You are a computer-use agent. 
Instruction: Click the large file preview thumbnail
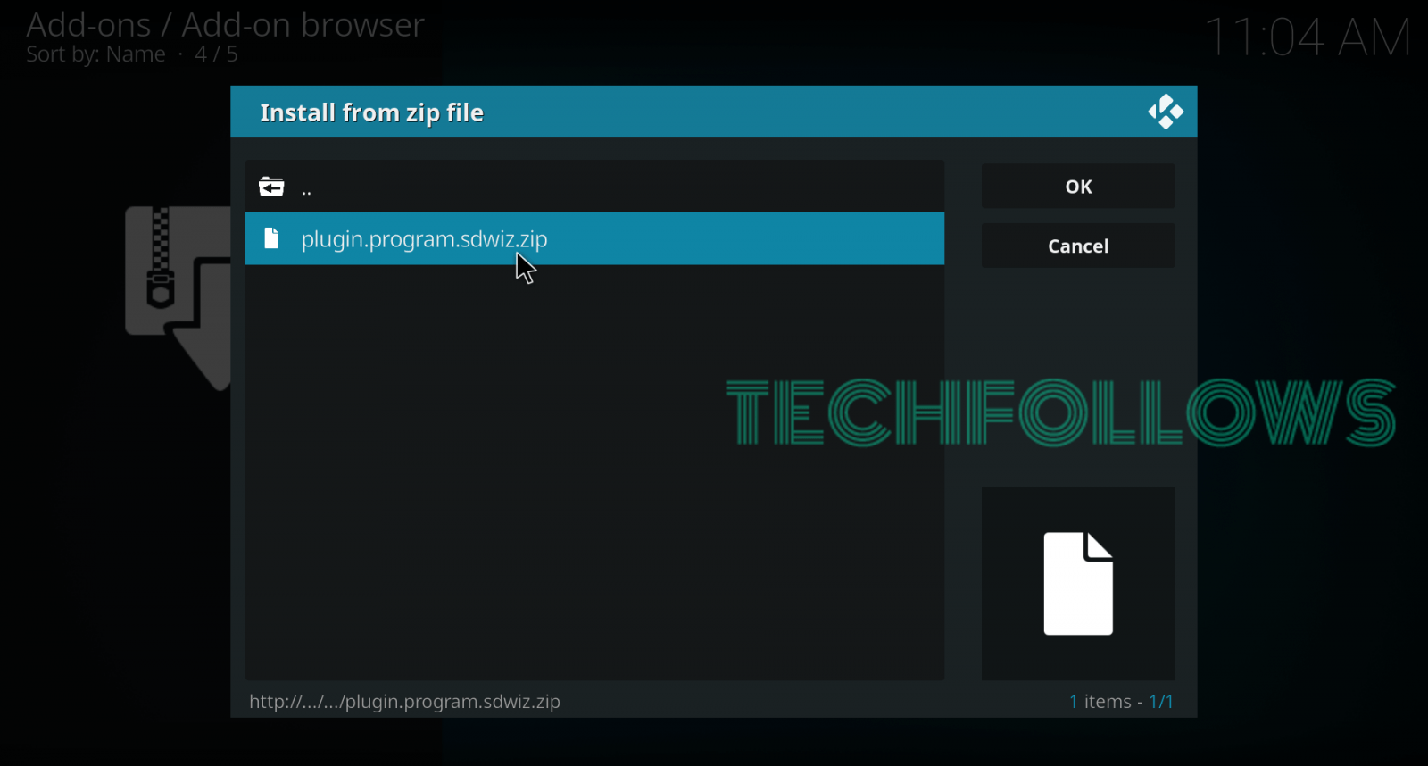(1078, 584)
